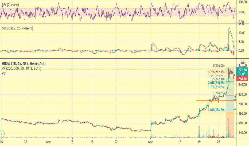The image size is (249, 146).
Task: Click the Vol indicator label
Action: click(x=4, y=73)
